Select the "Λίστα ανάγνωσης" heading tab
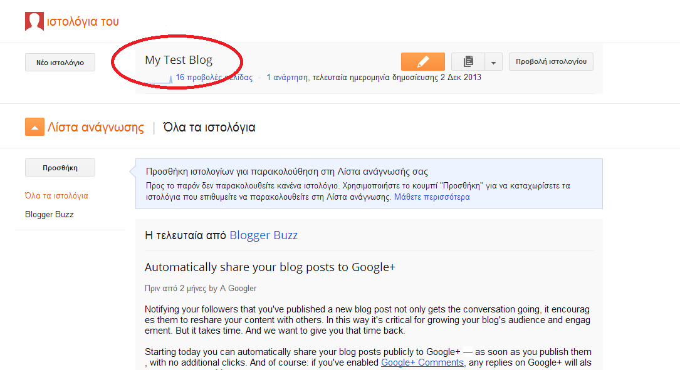This screenshot has height=370, width=680. coord(96,128)
